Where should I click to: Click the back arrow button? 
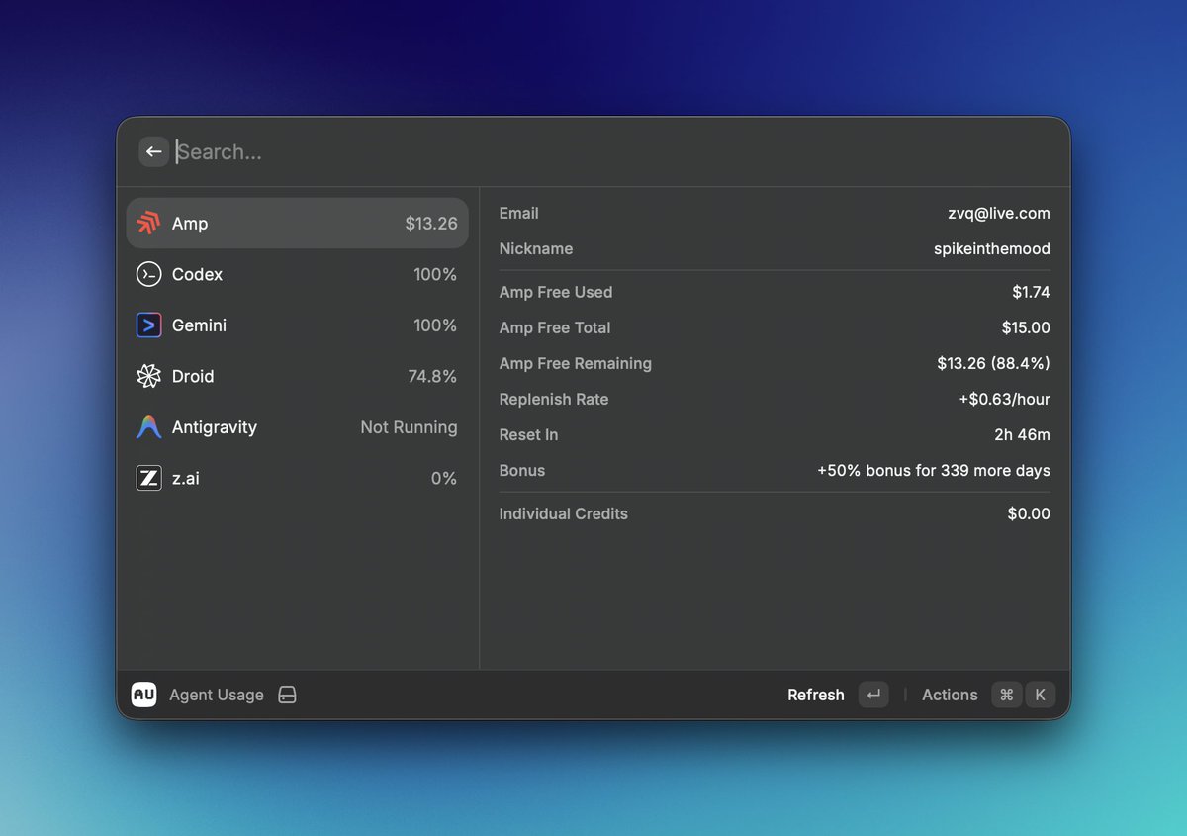coord(153,151)
